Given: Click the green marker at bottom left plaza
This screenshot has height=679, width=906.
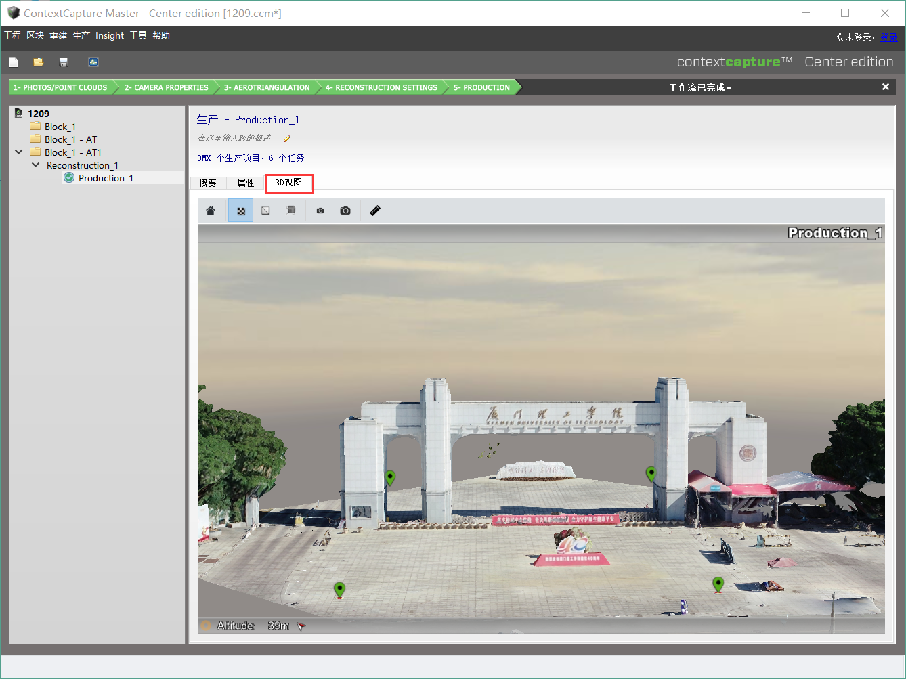Looking at the screenshot, I should pos(339,590).
